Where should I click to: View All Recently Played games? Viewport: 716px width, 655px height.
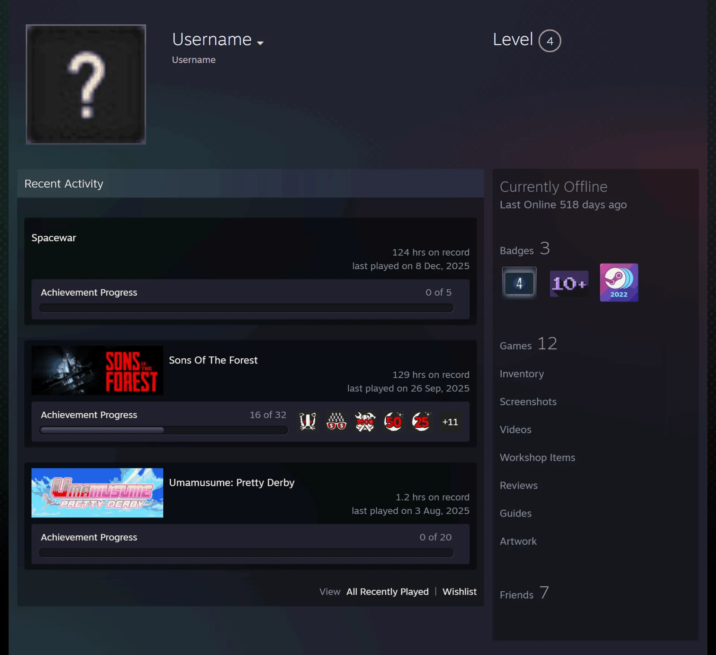click(x=387, y=592)
